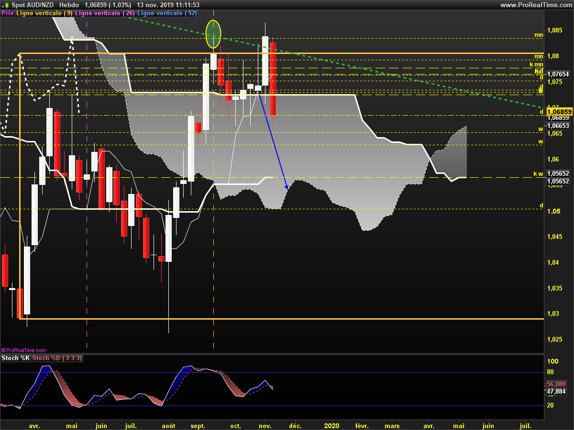Viewport: 574px width, 430px height.
Task: Click the sept. label on time axis
Action: (x=198, y=426)
